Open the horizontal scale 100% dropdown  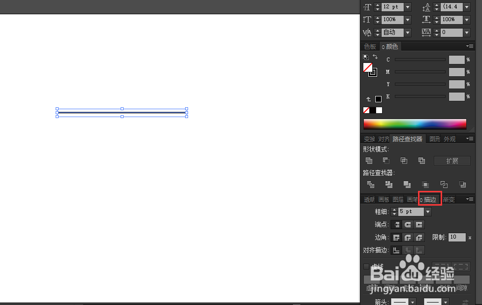pyautogui.click(x=467, y=20)
